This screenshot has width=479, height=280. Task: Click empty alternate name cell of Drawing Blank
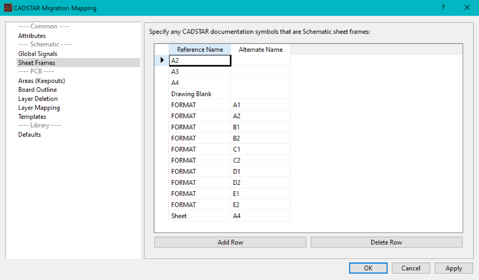click(261, 94)
